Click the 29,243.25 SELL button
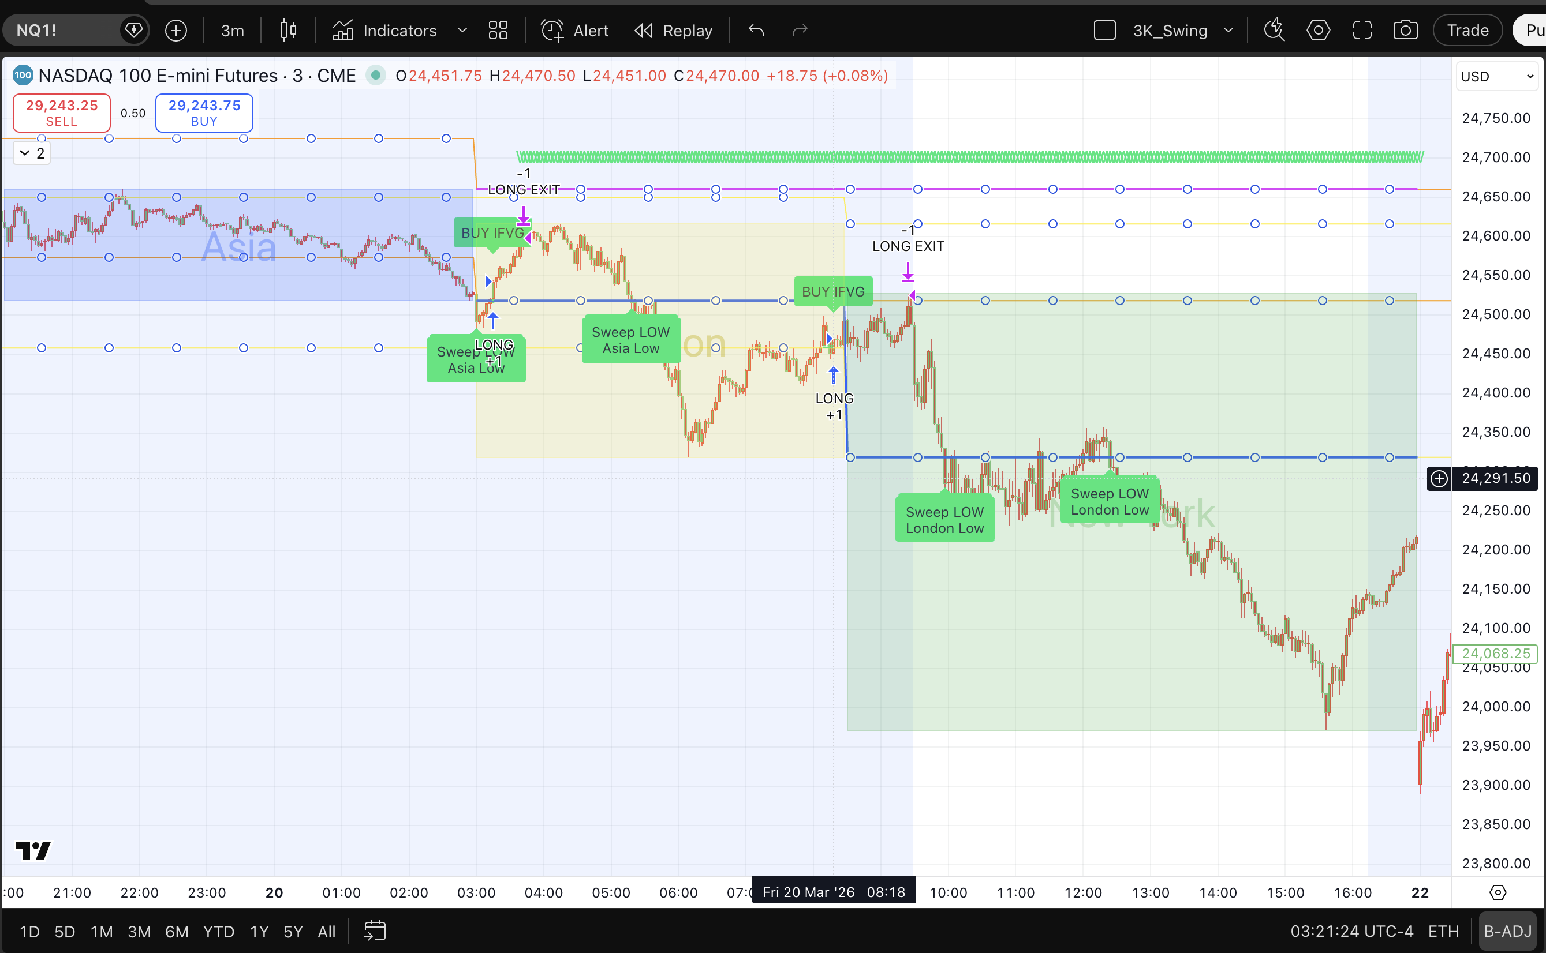This screenshot has width=1546, height=953. point(62,113)
